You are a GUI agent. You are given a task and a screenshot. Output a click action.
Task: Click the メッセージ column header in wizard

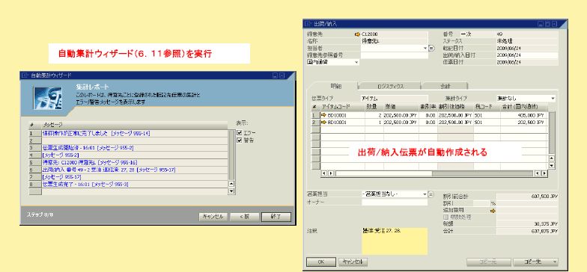135,124
